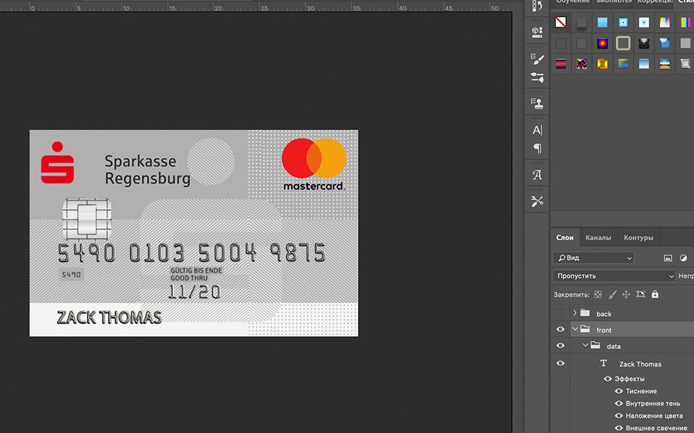Apply the red and blue striped style
Image resolution: width=694 pixels, height=433 pixels.
click(x=561, y=64)
